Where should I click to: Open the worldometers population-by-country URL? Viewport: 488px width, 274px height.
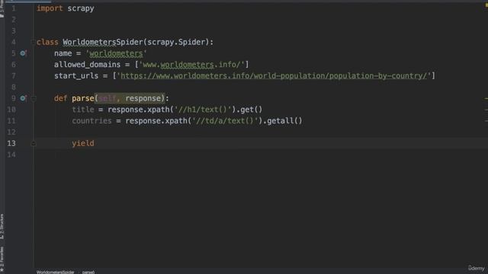(274, 76)
